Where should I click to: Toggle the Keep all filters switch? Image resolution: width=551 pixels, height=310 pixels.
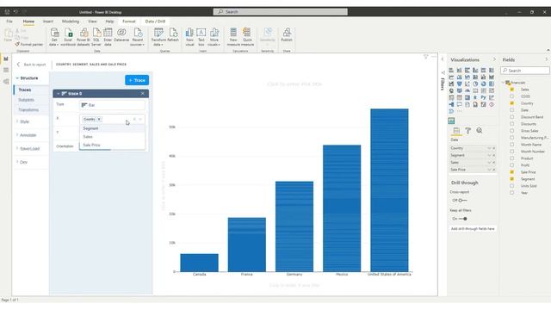tap(463, 219)
